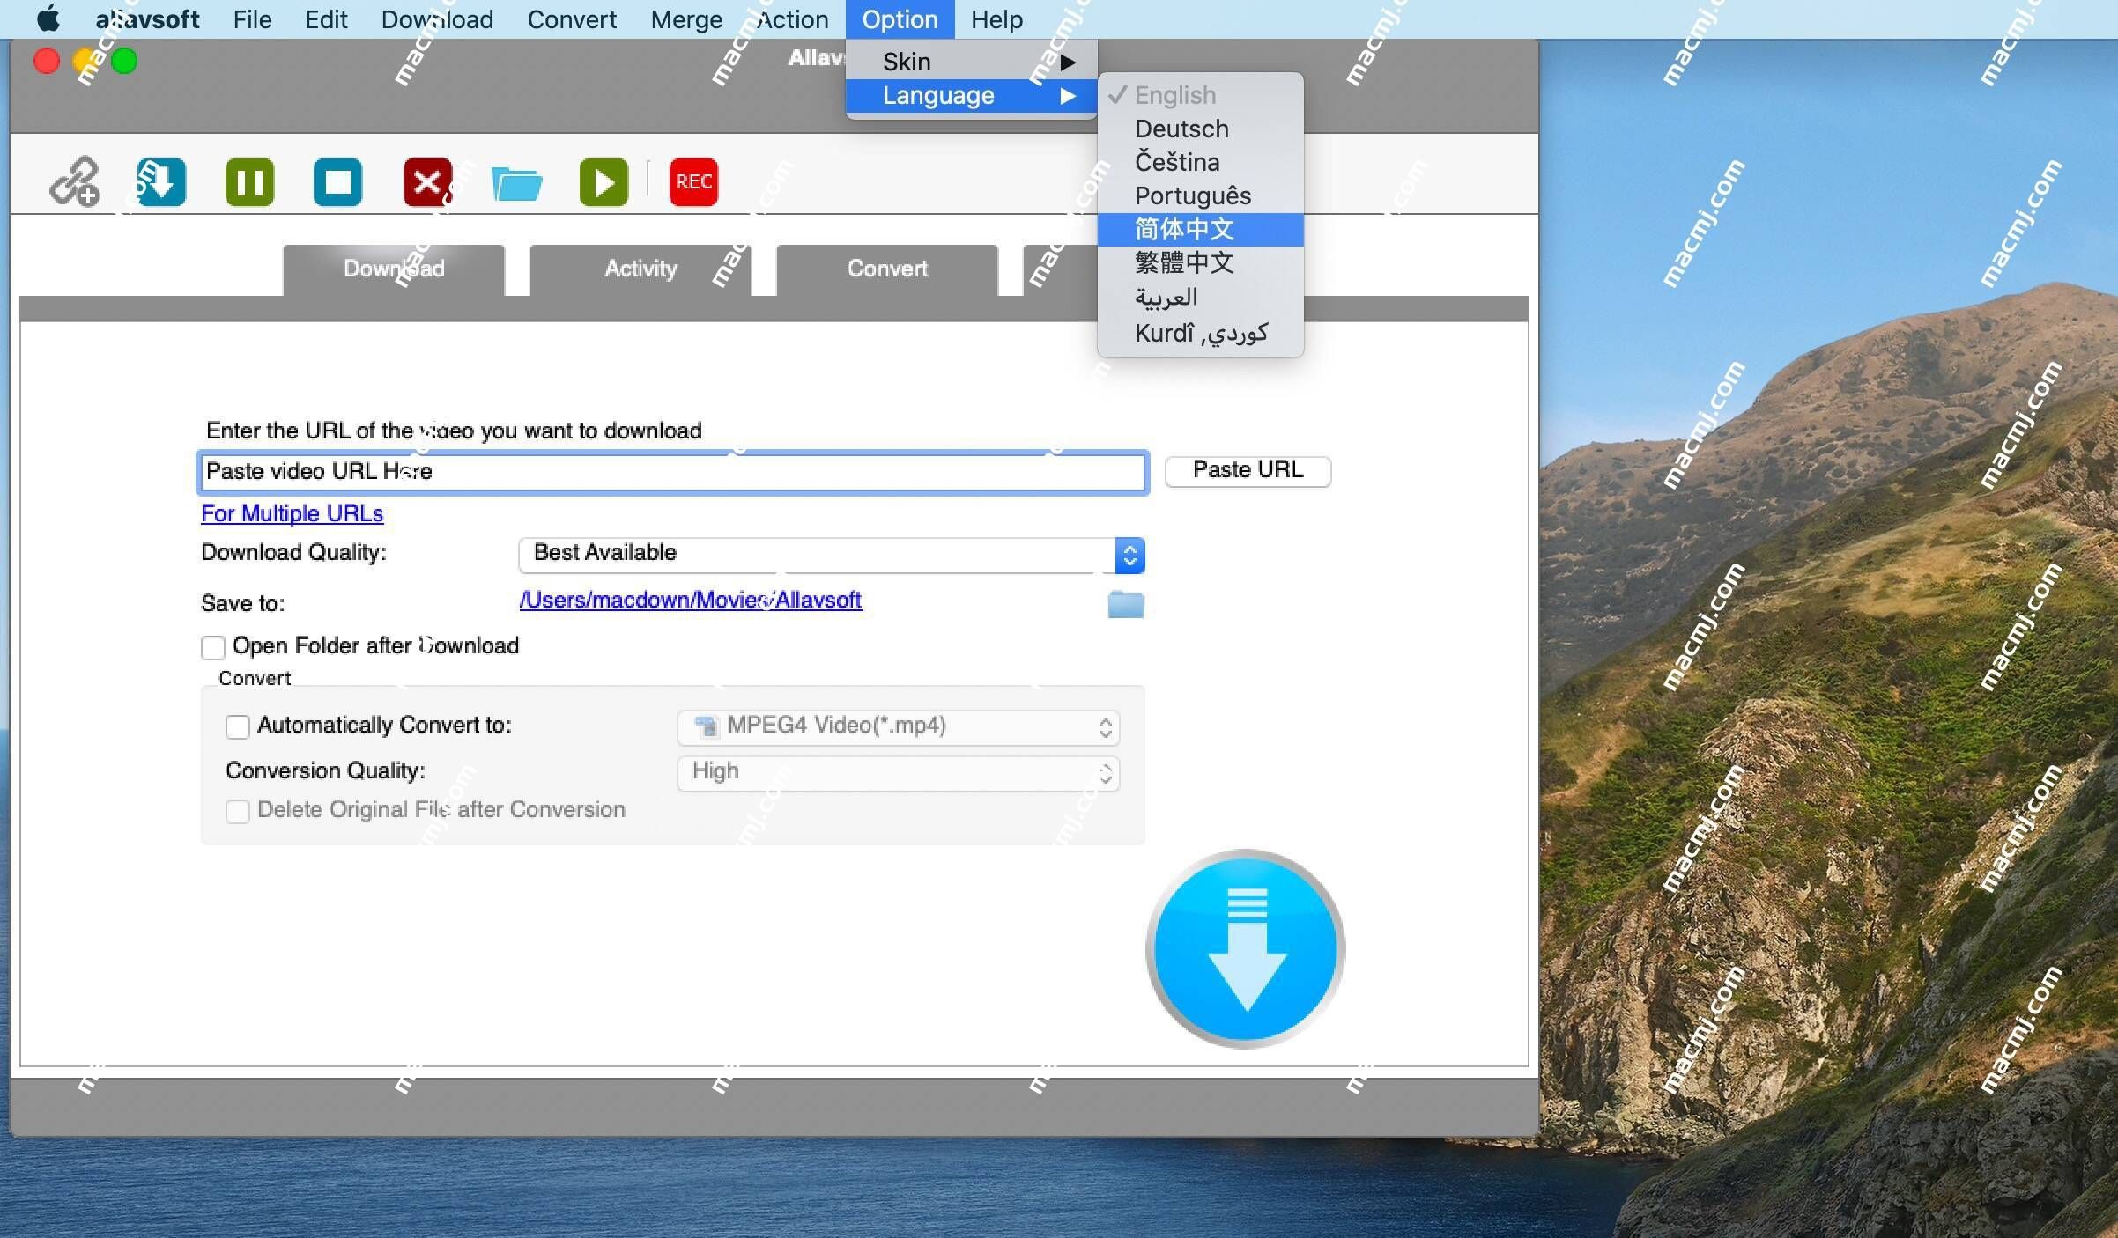Image resolution: width=2118 pixels, height=1238 pixels.
Task: Open the Help menu
Action: point(996,18)
